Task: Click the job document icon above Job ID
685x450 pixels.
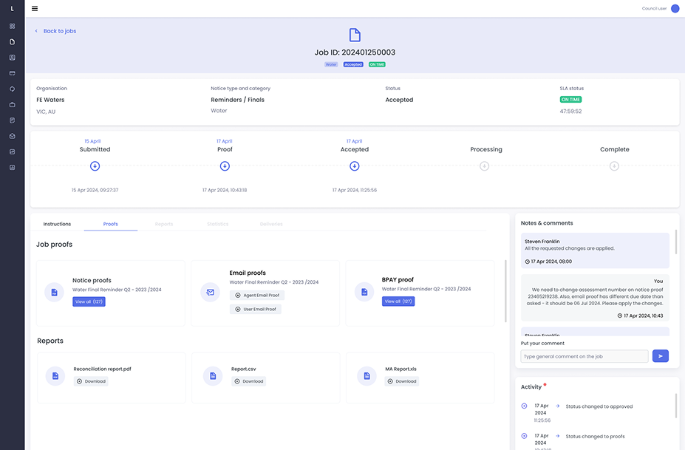Action: 355,35
